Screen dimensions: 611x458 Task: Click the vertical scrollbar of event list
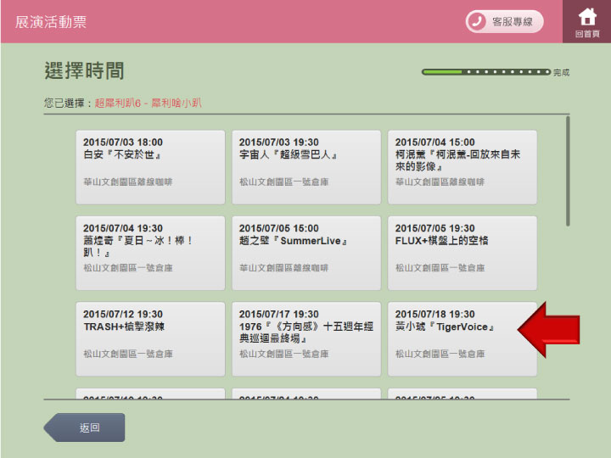(568, 170)
